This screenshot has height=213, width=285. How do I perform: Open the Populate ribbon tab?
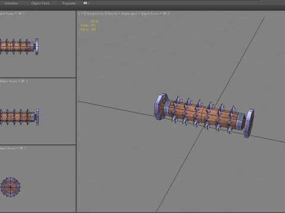click(69, 3)
